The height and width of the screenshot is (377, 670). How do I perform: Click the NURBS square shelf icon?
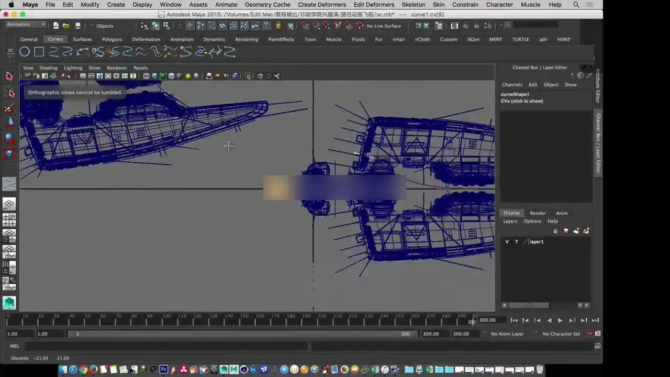[x=39, y=52]
